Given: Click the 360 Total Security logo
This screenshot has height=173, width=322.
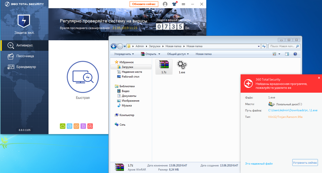Looking at the screenshot, I should tap(24, 4).
